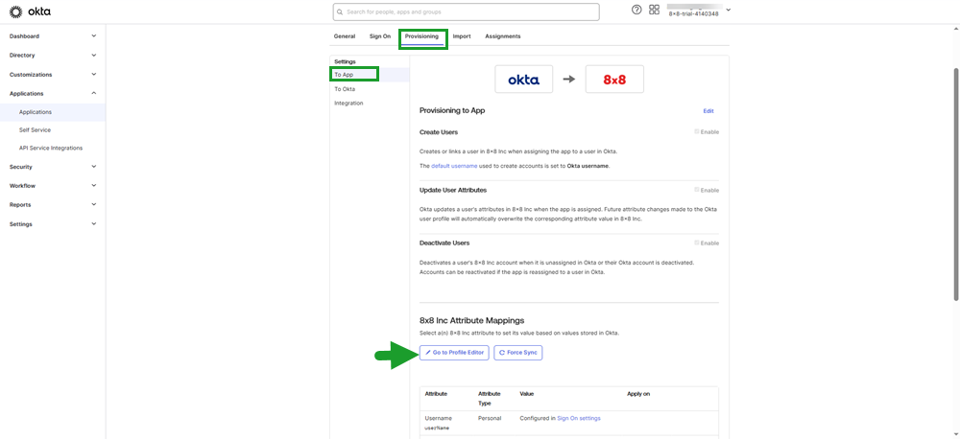
Task: Click Edit for Provisioning to App
Action: pyautogui.click(x=708, y=111)
